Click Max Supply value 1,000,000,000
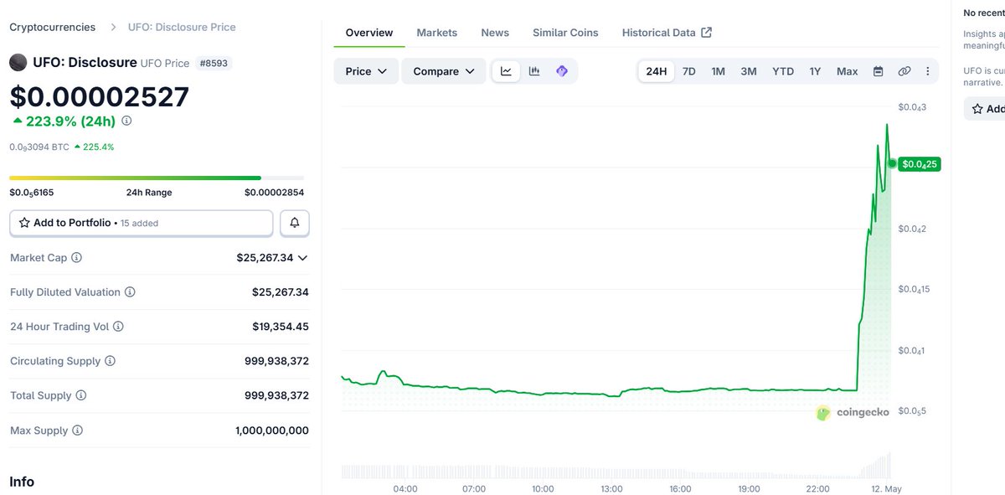 point(271,431)
